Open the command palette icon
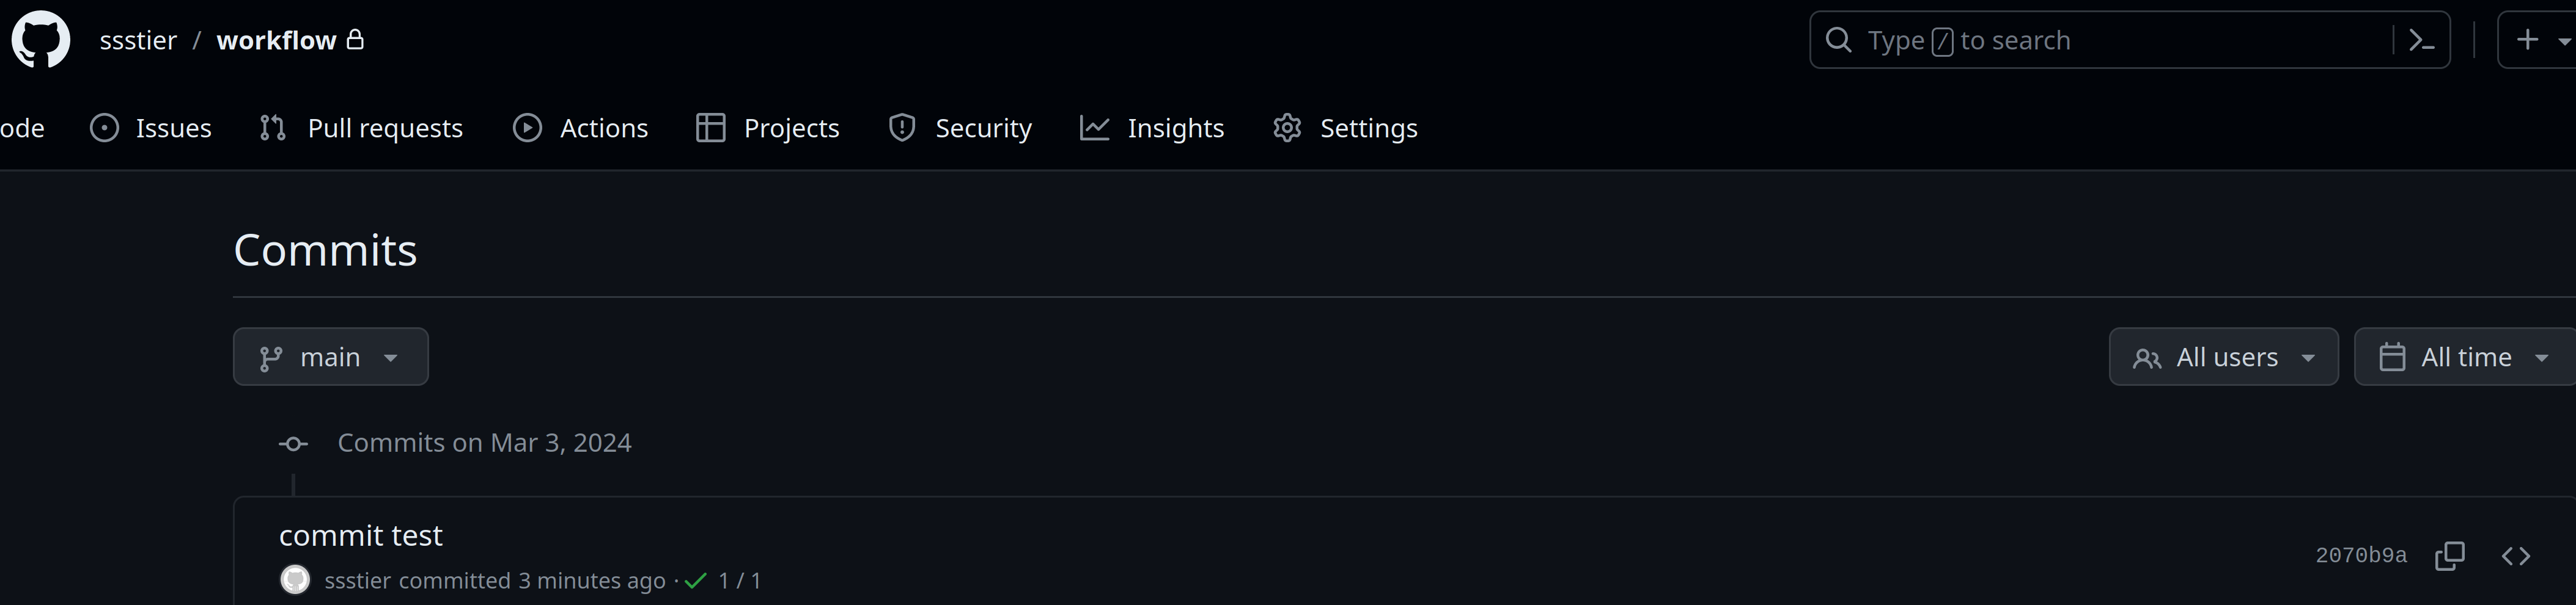Image resolution: width=2576 pixels, height=605 pixels. 2421,40
